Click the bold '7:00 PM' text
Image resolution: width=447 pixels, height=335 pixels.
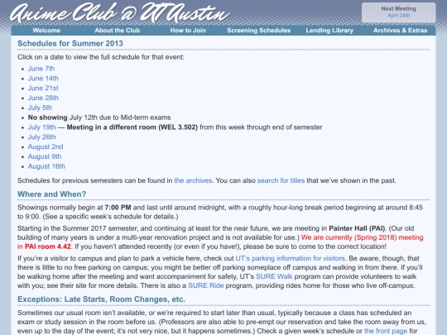tap(118, 208)
